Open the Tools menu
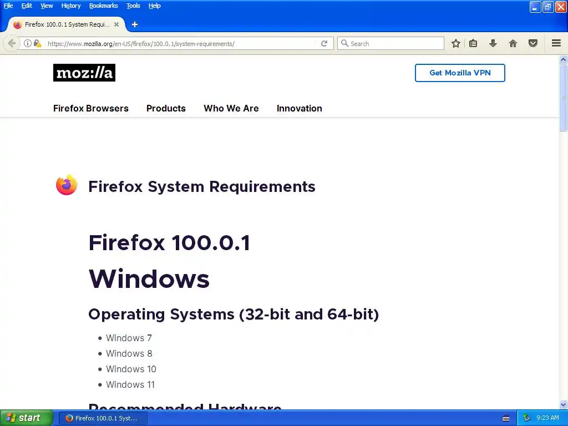The width and height of the screenshot is (568, 426). [133, 6]
